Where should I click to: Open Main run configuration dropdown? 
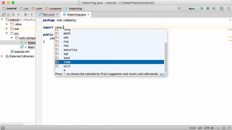(x=191, y=9)
